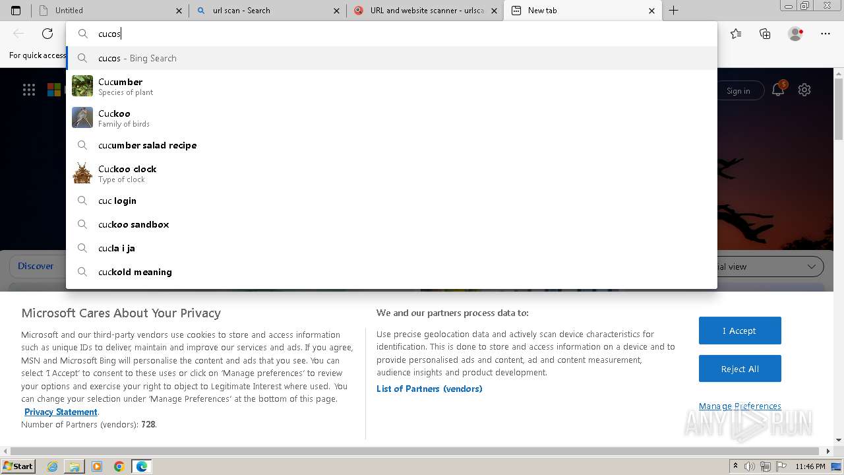The image size is (844, 475).
Task: Select the Cuckoo clock suggestion
Action: pos(391,174)
